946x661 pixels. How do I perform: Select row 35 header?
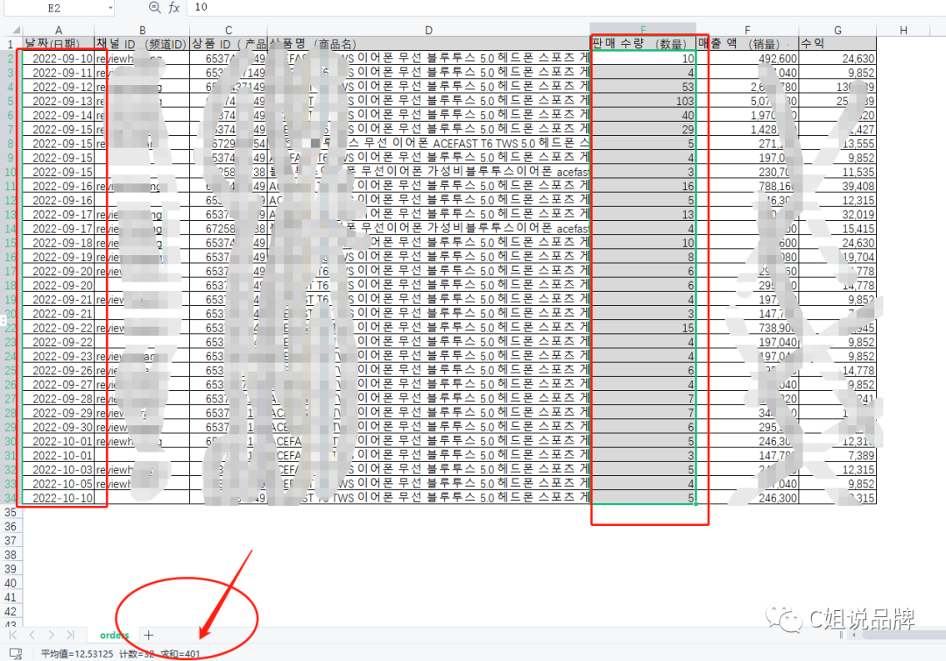click(x=11, y=512)
